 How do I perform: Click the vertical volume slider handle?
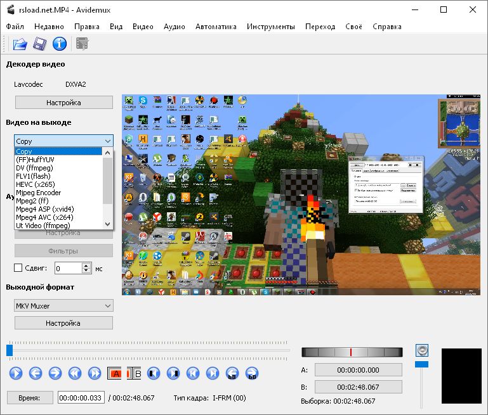pos(422,364)
